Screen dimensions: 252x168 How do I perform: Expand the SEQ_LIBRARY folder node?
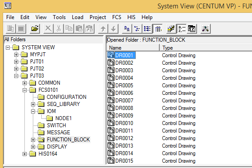[x=33, y=104]
